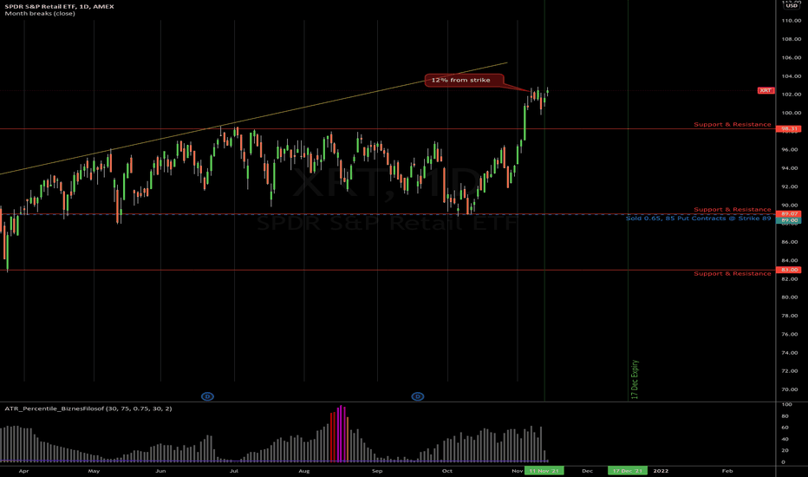Click the Jul label on the time axis
The height and width of the screenshot is (477, 808).
click(234, 471)
